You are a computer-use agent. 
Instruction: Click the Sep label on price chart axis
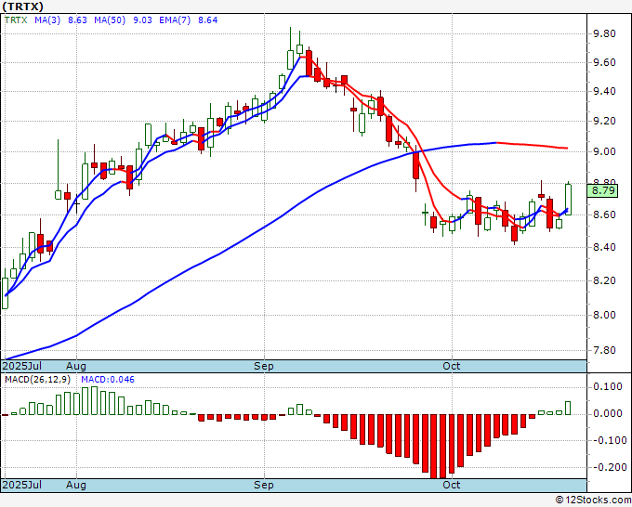[x=264, y=366]
